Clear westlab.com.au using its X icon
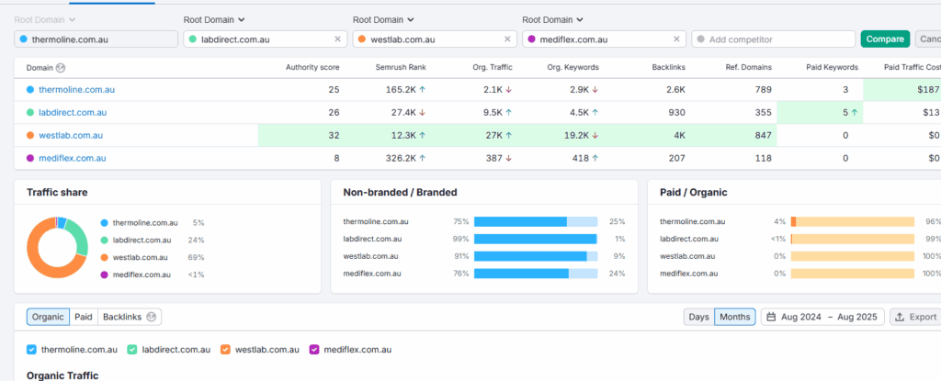 tap(507, 39)
